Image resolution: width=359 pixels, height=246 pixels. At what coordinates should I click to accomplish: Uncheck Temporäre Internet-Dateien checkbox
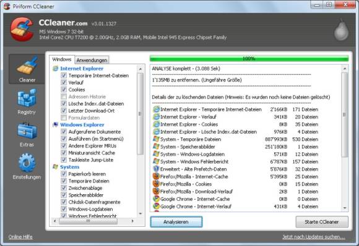pyautogui.click(x=64, y=75)
